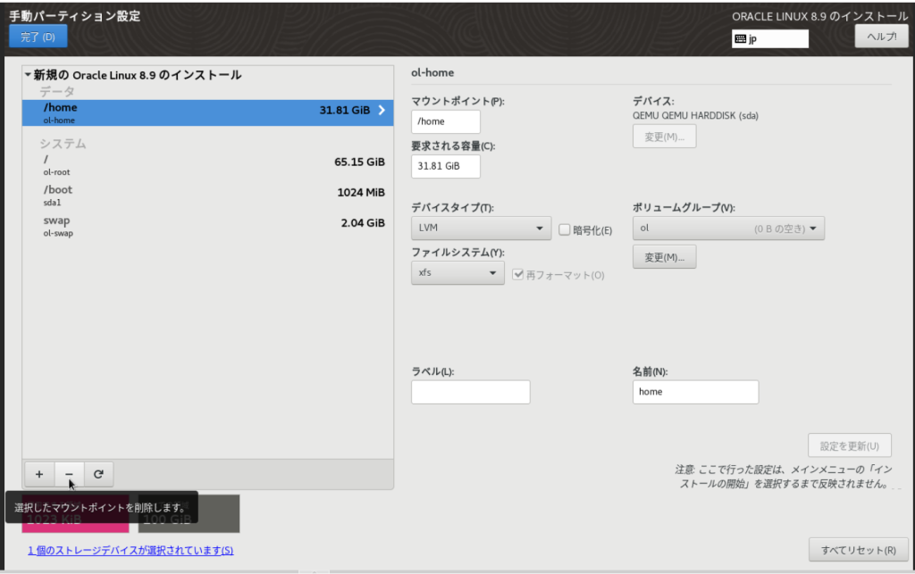
Task: Open the ファイルシステム xfs dropdown
Action: tap(457, 273)
